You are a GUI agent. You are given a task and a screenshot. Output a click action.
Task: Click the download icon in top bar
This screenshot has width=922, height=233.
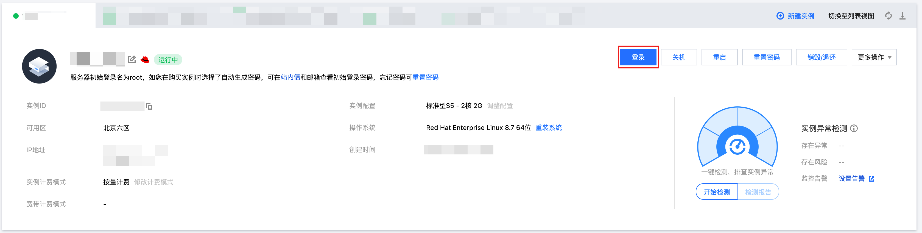click(x=902, y=16)
